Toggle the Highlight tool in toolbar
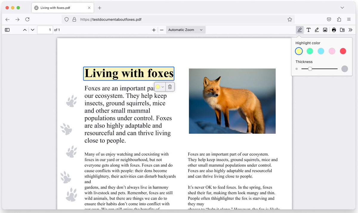The width and height of the screenshot is (358, 213). 300,30
